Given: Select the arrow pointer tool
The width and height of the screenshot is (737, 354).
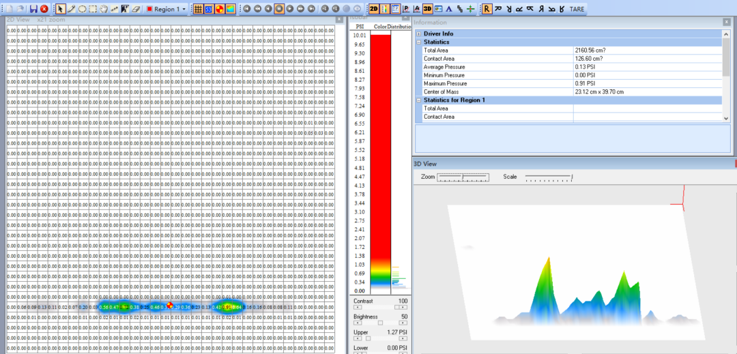Looking at the screenshot, I should 60,9.
